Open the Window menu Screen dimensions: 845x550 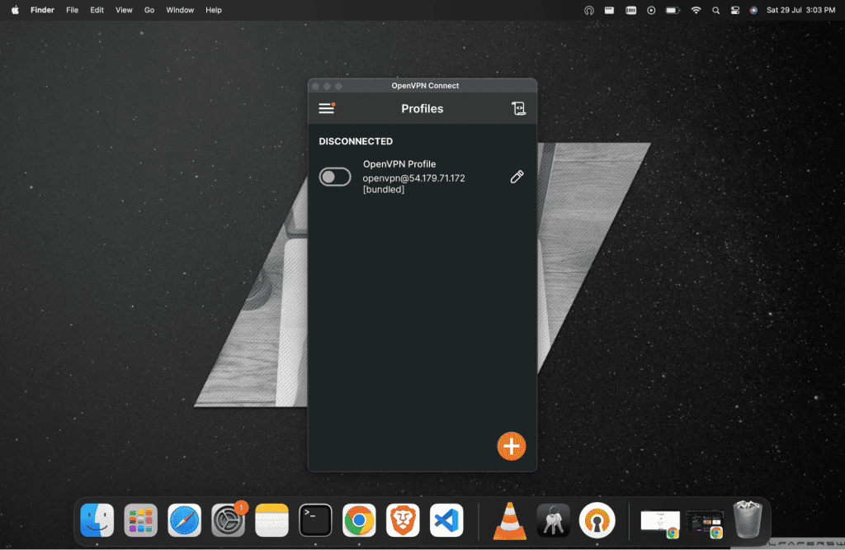click(x=180, y=10)
